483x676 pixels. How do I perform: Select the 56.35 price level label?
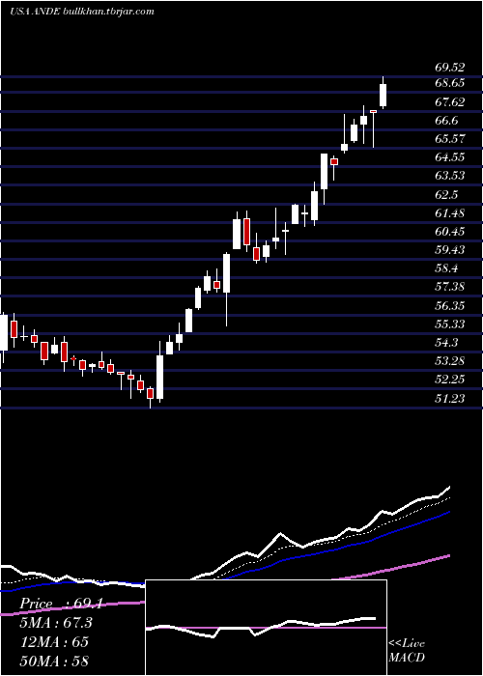click(450, 306)
